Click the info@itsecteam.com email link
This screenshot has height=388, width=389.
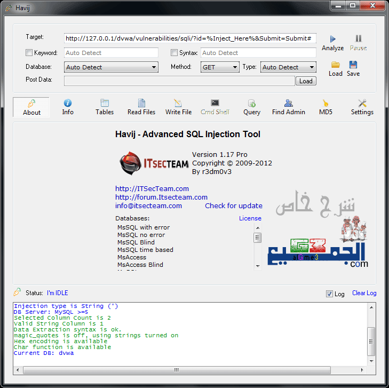tap(148, 206)
